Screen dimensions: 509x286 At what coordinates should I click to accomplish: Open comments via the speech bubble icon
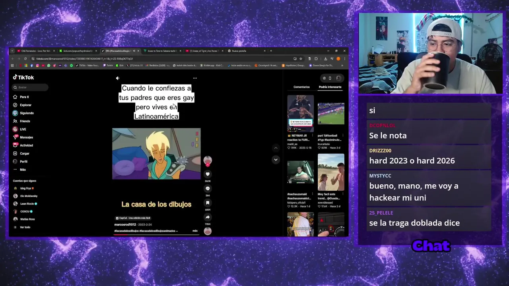coord(208,188)
